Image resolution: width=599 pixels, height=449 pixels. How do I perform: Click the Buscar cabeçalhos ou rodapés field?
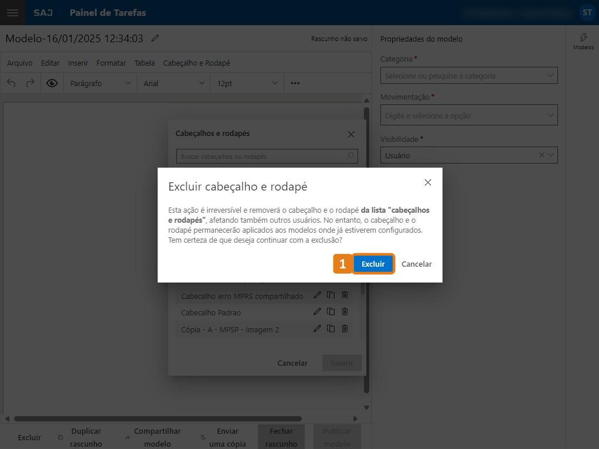pos(261,157)
